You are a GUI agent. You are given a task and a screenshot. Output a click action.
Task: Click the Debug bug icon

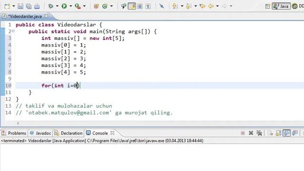(x=51, y=6)
